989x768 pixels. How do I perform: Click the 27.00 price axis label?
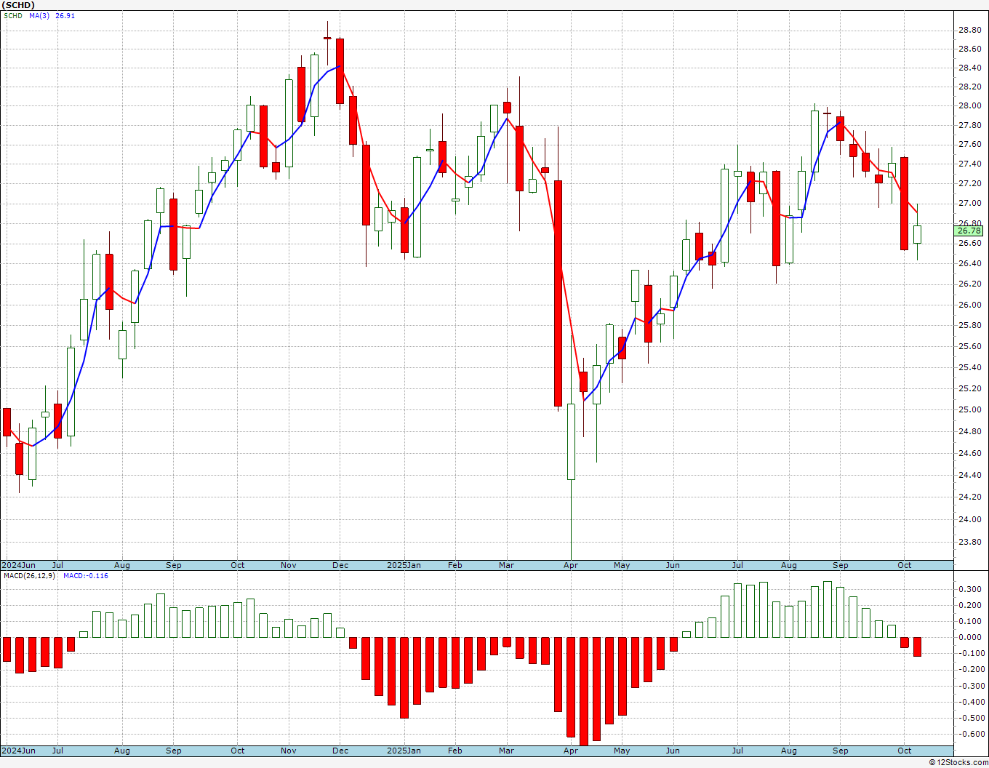click(x=969, y=204)
